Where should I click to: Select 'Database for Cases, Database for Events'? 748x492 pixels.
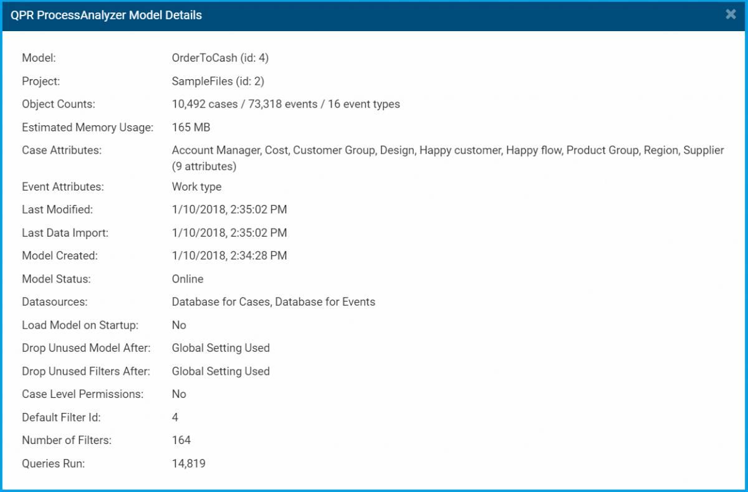[x=274, y=301]
